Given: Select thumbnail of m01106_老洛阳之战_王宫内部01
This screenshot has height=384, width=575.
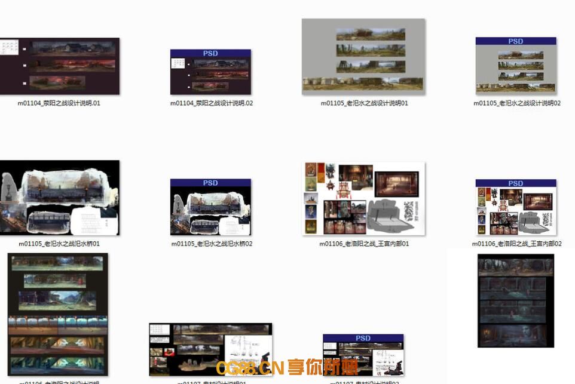Looking at the screenshot, I should coord(363,198).
